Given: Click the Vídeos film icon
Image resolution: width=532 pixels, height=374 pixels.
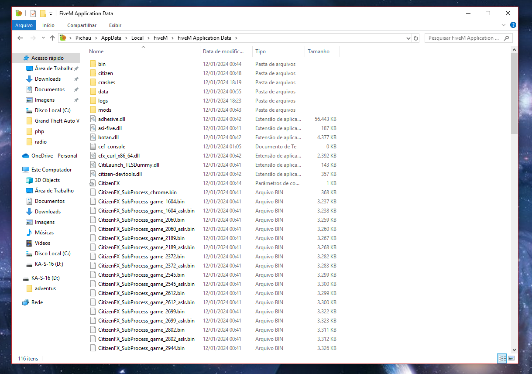Looking at the screenshot, I should tap(29, 243).
